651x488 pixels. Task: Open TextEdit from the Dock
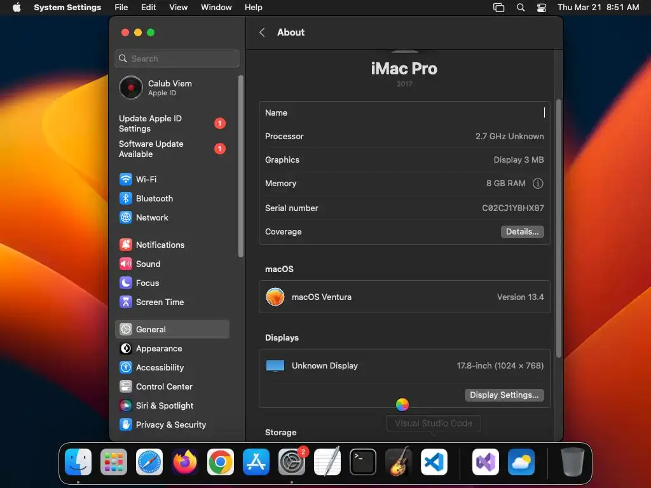click(327, 462)
